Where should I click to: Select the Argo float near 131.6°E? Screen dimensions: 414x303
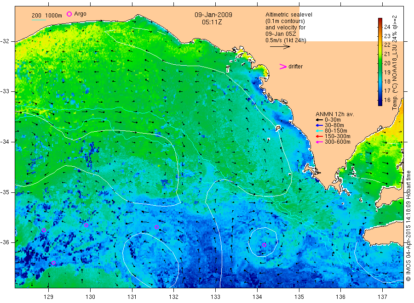point(156,227)
